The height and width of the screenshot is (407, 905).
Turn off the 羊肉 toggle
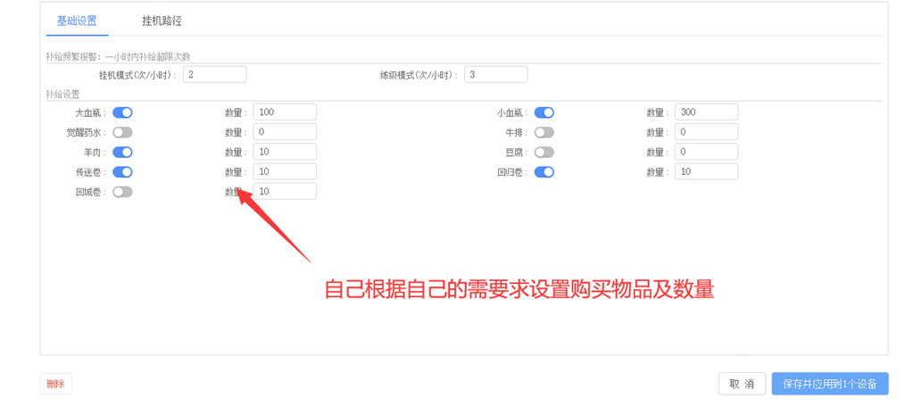[122, 152]
